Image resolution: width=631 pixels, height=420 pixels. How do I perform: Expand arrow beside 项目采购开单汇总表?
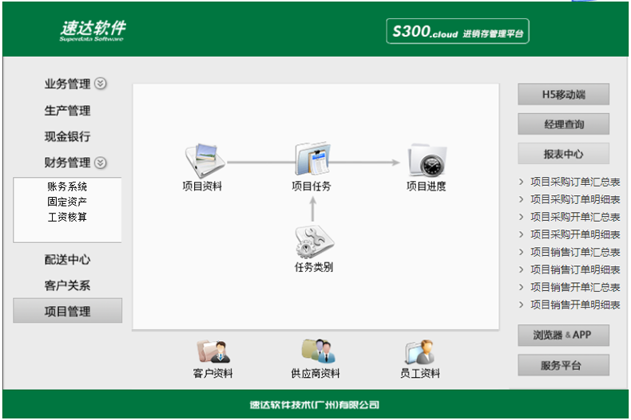coord(521,217)
